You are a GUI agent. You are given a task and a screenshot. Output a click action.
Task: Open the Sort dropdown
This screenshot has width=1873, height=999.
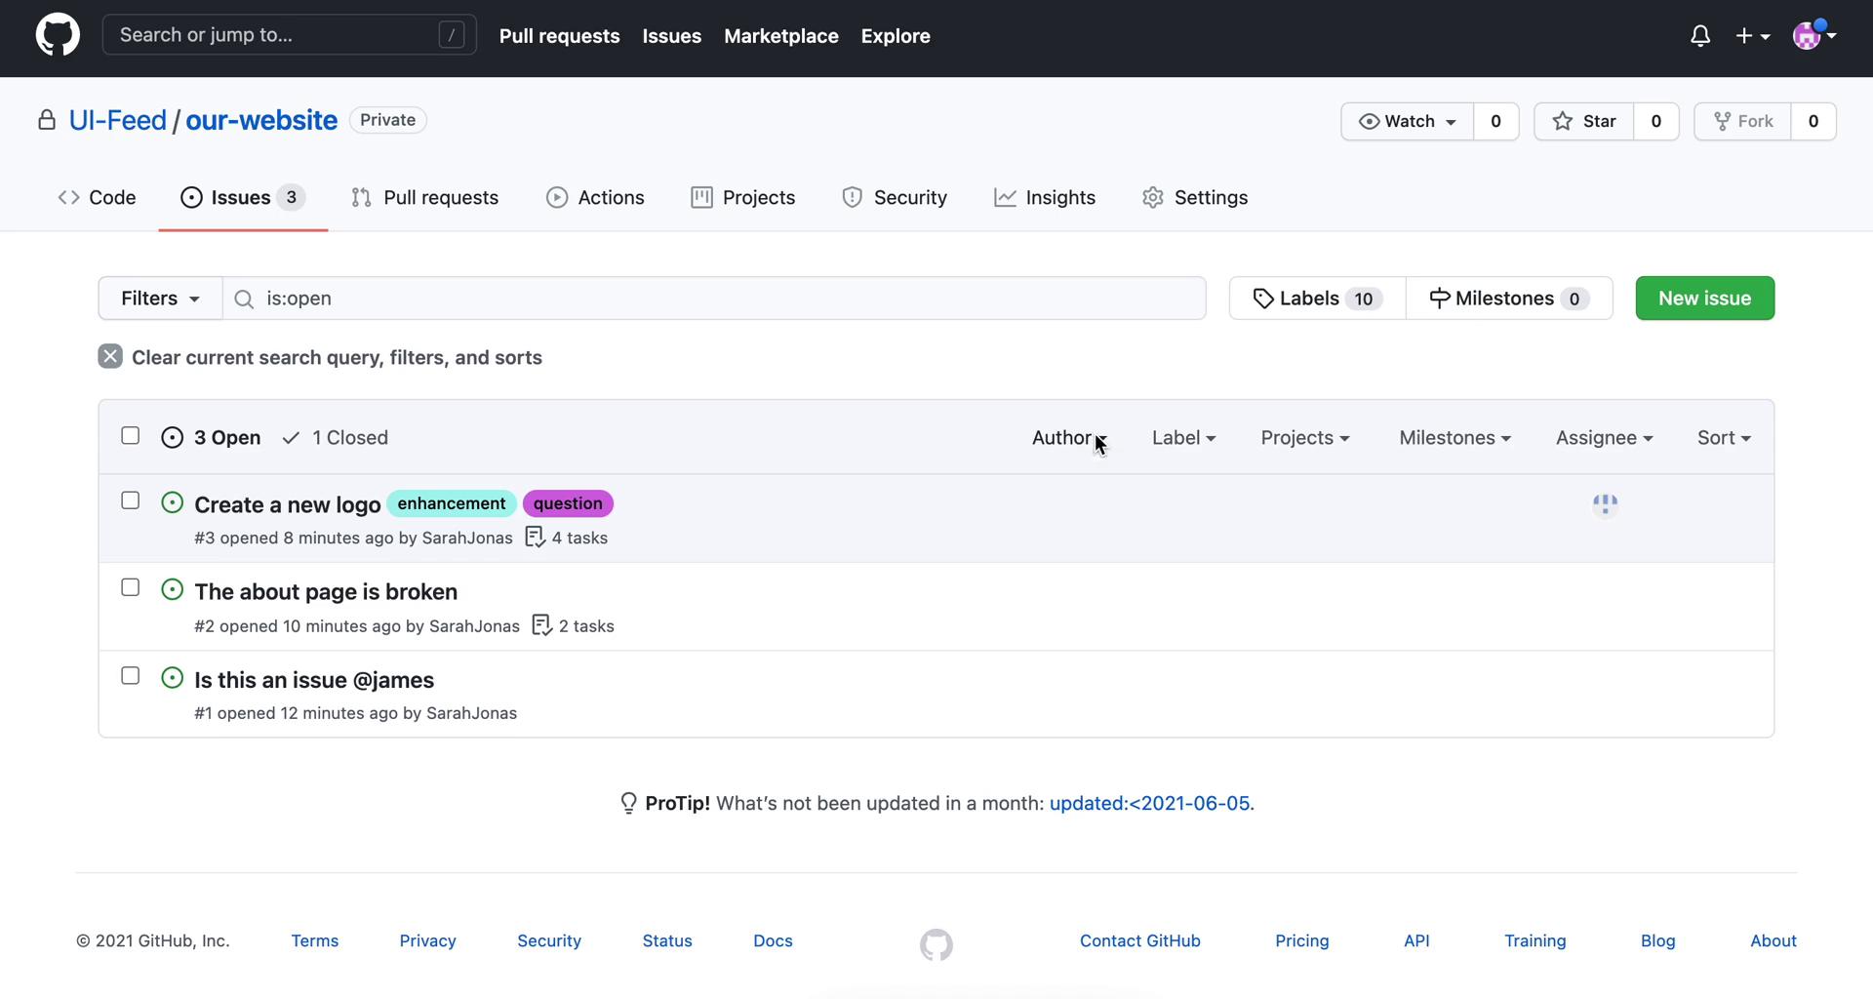click(x=1724, y=438)
